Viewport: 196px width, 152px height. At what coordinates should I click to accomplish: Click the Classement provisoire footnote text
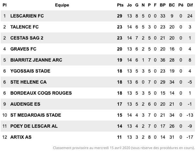pos(124,148)
